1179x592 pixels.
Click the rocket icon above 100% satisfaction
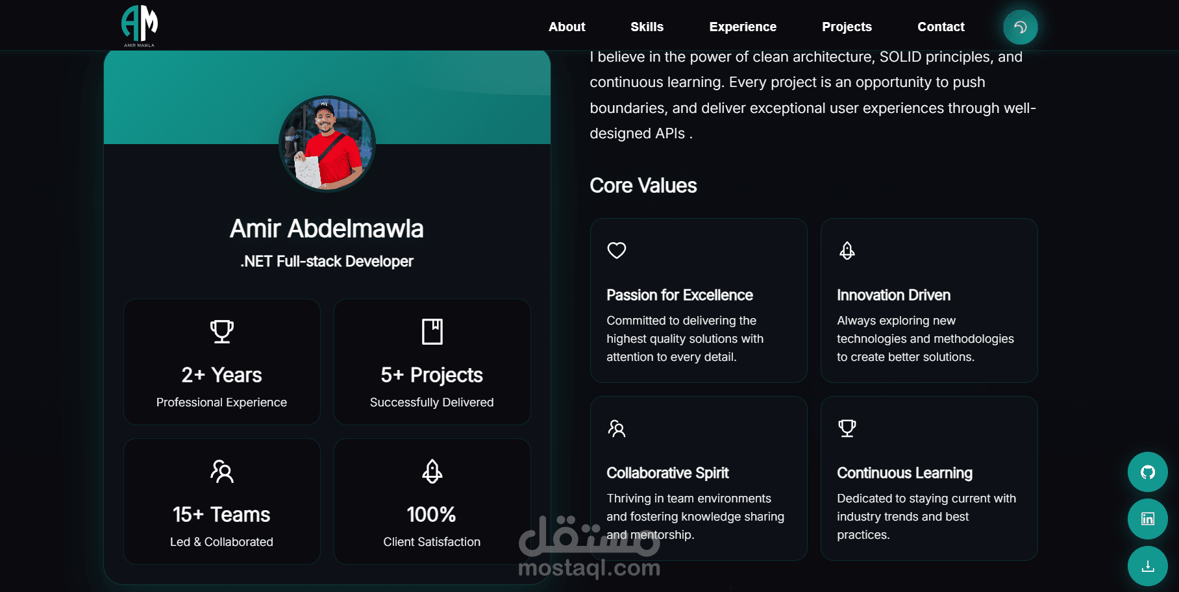(432, 471)
